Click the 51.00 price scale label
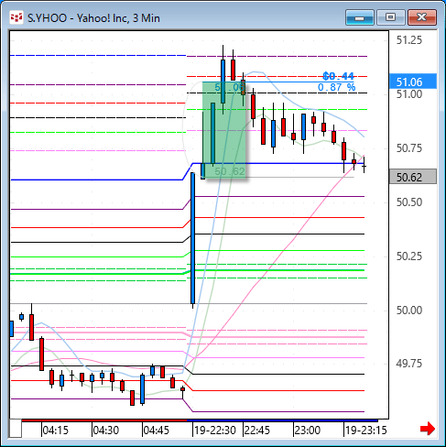Screen dimensions: 446x447 click(x=409, y=94)
